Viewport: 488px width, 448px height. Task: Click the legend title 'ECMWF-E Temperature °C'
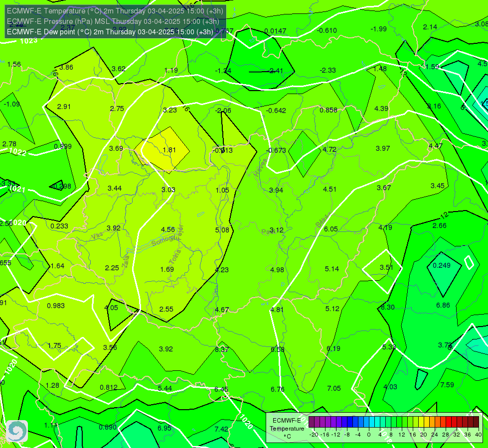287,429
